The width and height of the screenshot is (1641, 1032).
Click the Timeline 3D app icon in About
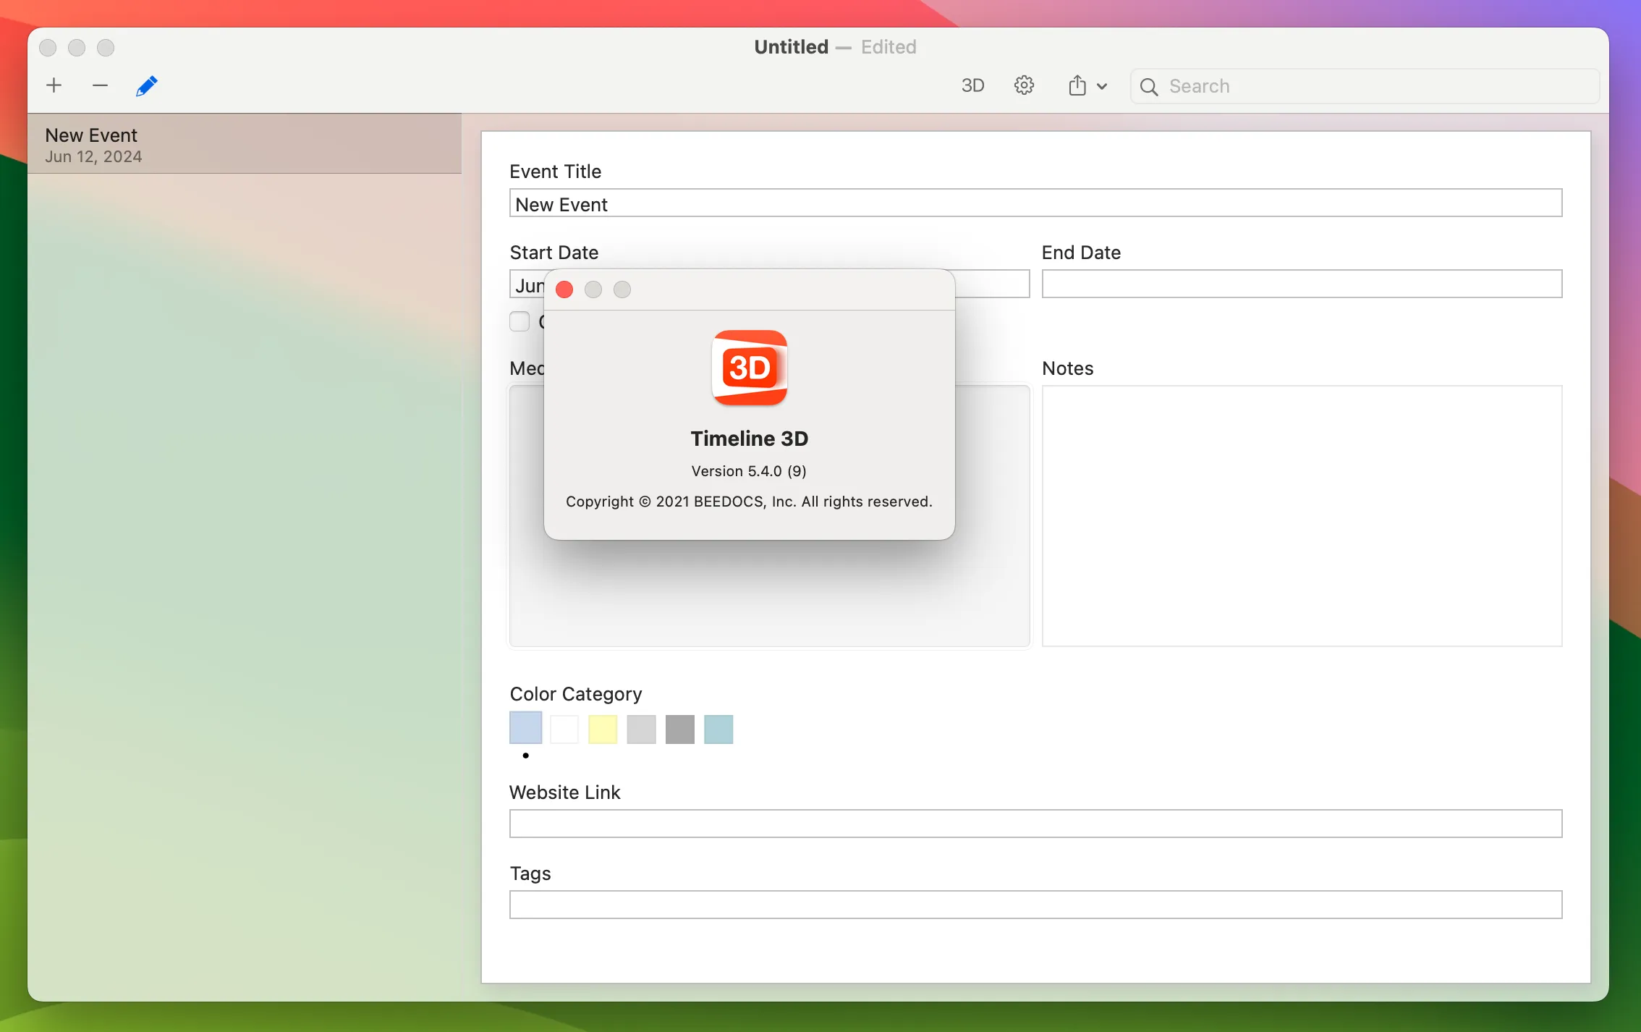[x=750, y=368]
